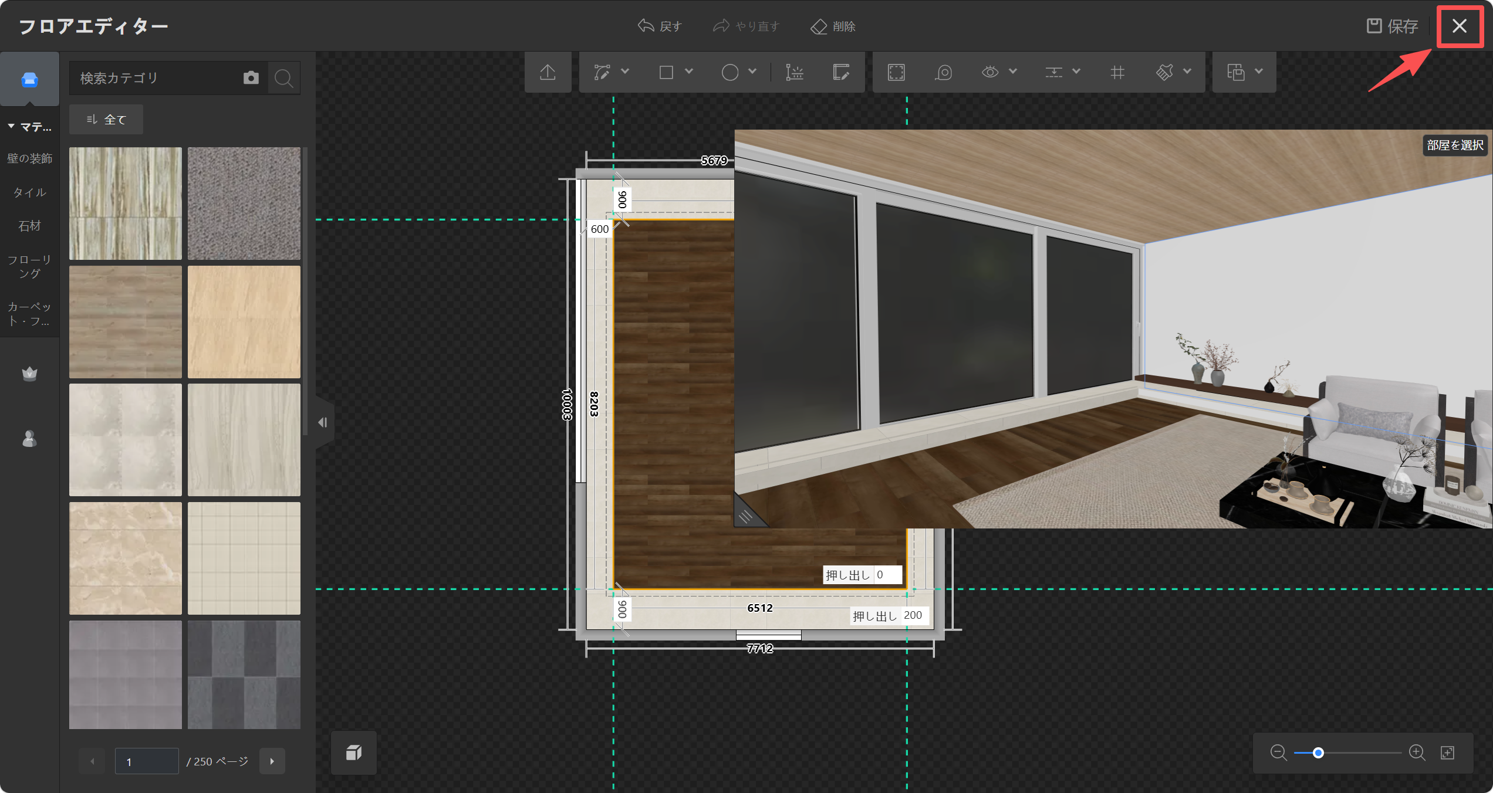Select the 壁の装飾 category
Image resolution: width=1493 pixels, height=793 pixels.
(30, 158)
